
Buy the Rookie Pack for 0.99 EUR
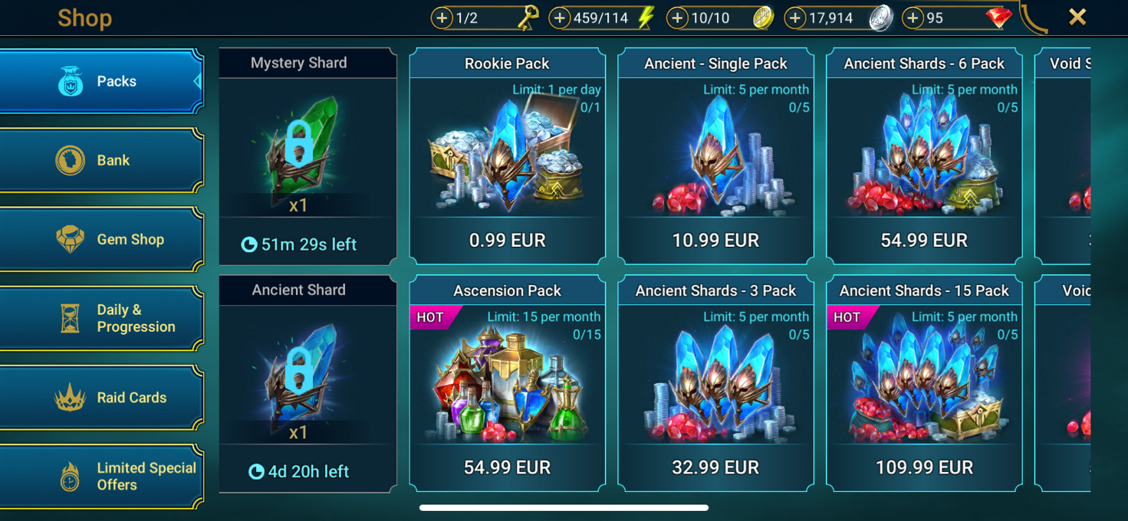pos(508,156)
